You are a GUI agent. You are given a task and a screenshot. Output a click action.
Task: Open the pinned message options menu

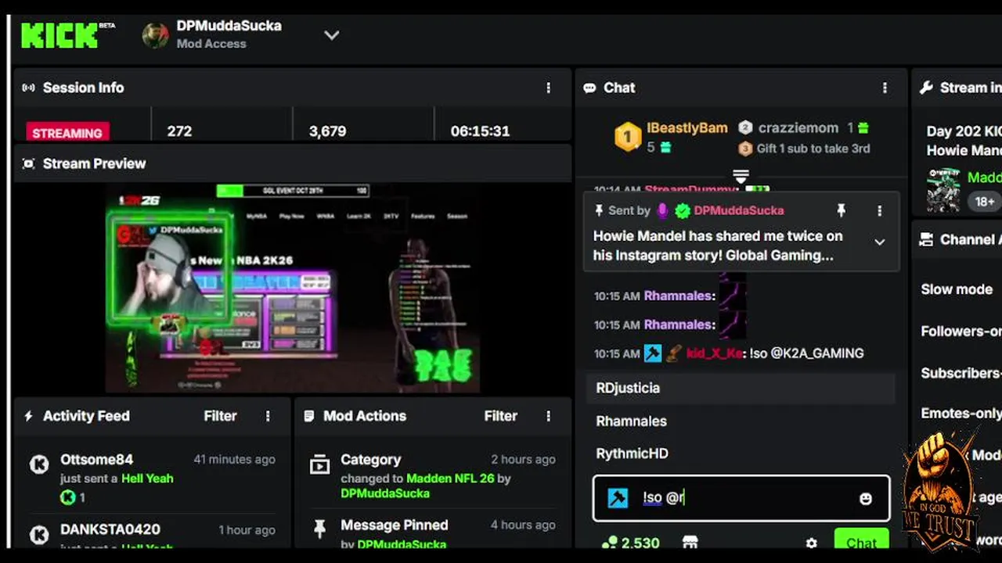point(879,210)
